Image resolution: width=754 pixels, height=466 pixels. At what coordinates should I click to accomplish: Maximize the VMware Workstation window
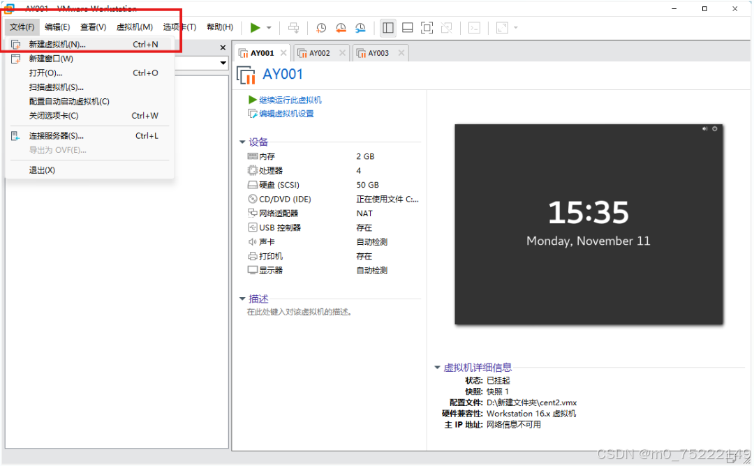coord(704,8)
